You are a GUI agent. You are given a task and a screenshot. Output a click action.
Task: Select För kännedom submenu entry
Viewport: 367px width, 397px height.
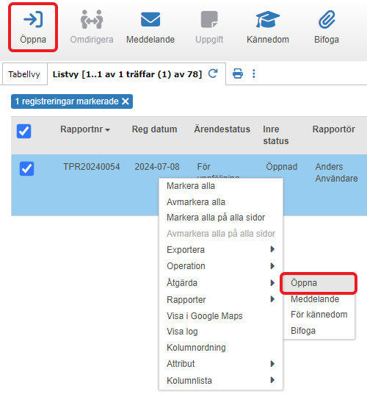319,315
